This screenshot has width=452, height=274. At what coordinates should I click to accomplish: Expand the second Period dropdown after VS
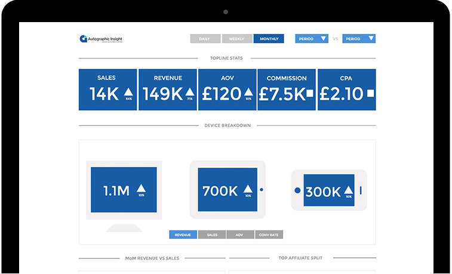click(359, 39)
